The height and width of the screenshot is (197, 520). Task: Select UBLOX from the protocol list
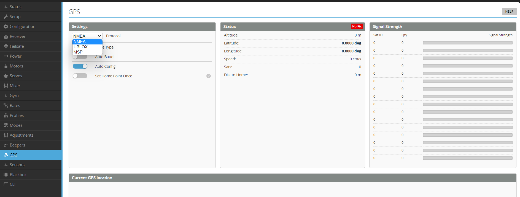pos(80,47)
